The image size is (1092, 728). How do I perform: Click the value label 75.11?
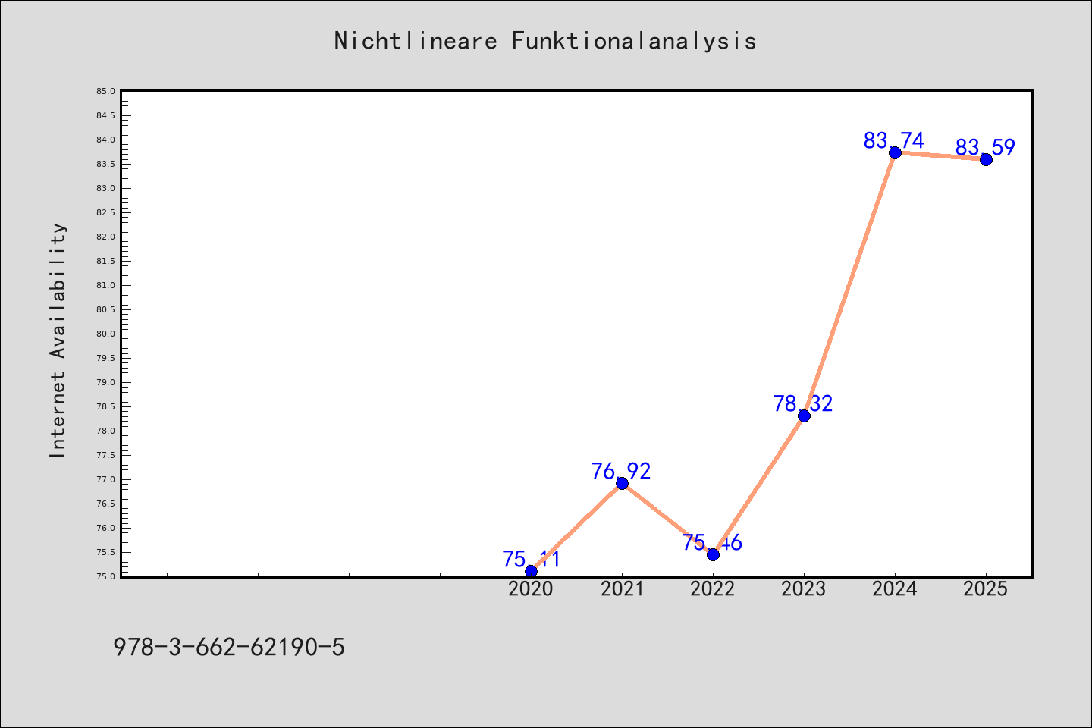(531, 559)
